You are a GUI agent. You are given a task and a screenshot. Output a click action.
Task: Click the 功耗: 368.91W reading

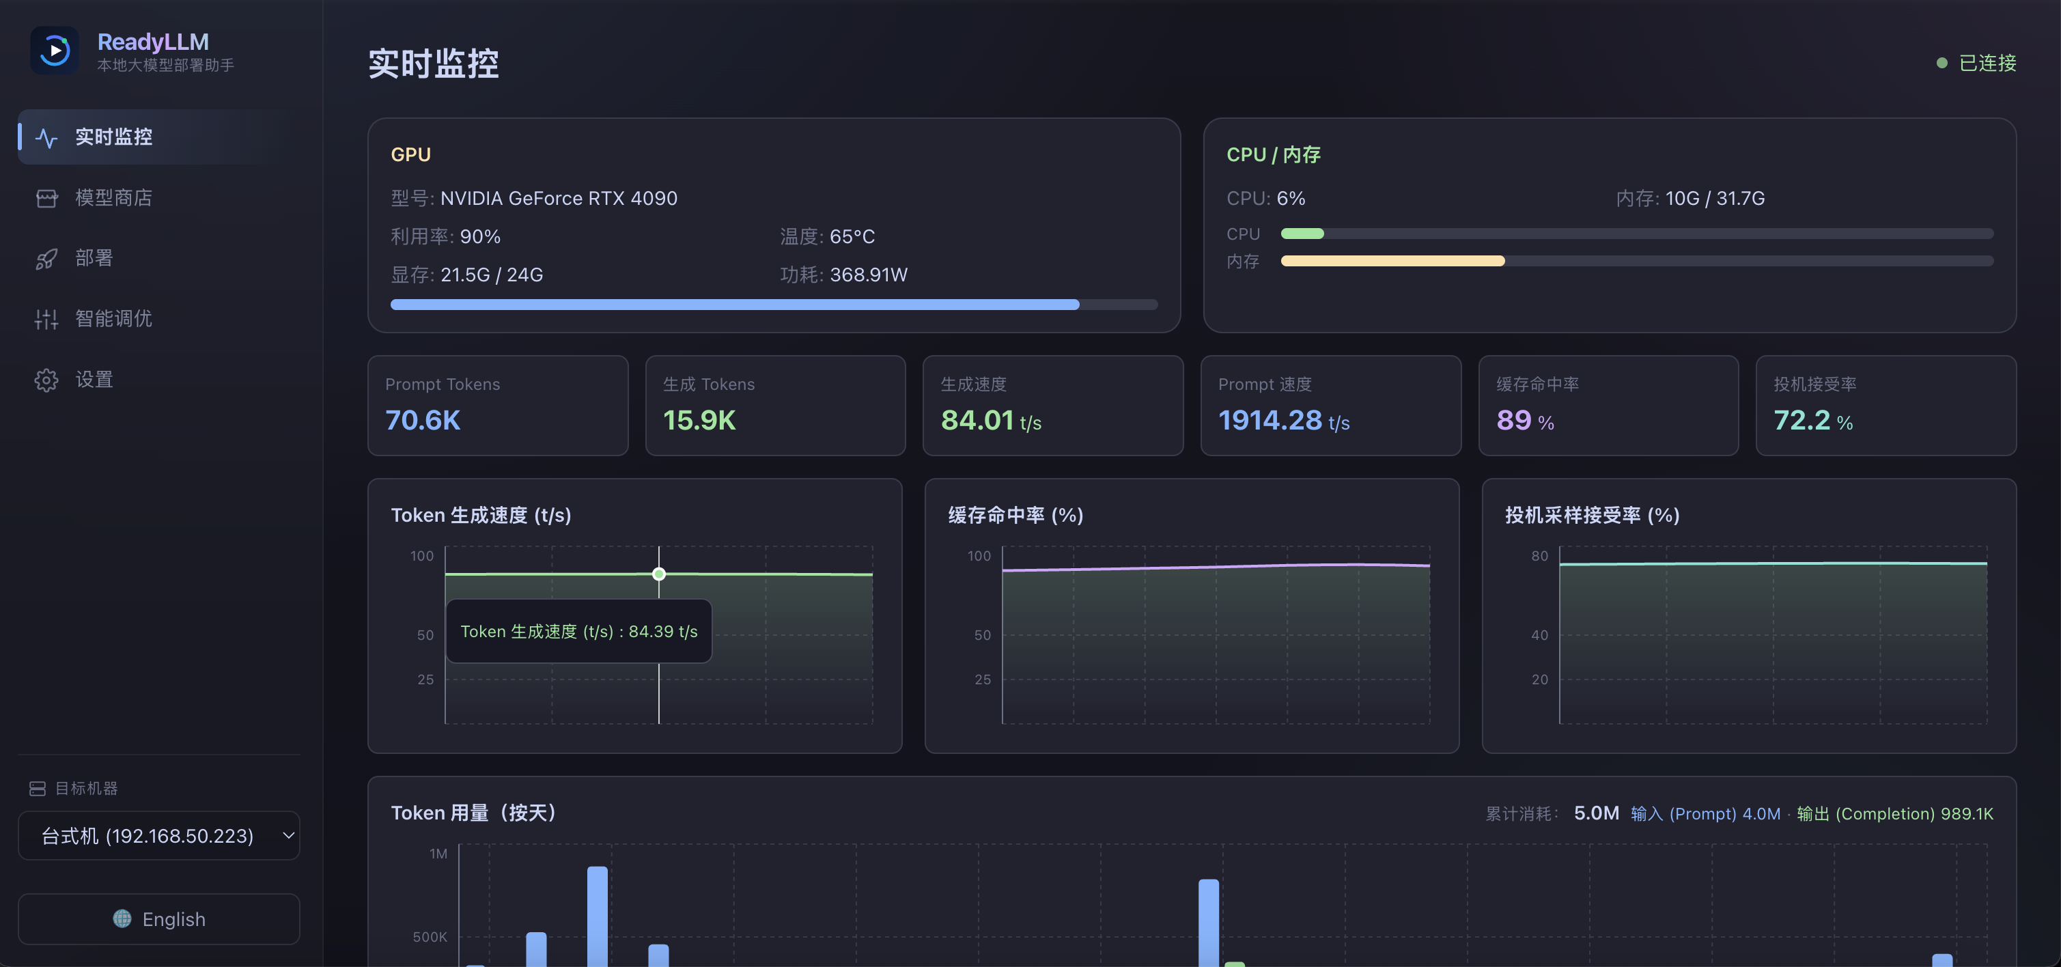[x=843, y=275]
